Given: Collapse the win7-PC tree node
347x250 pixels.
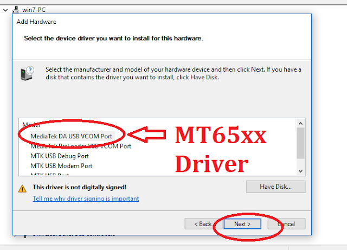Looking at the screenshot, I should [6, 10].
